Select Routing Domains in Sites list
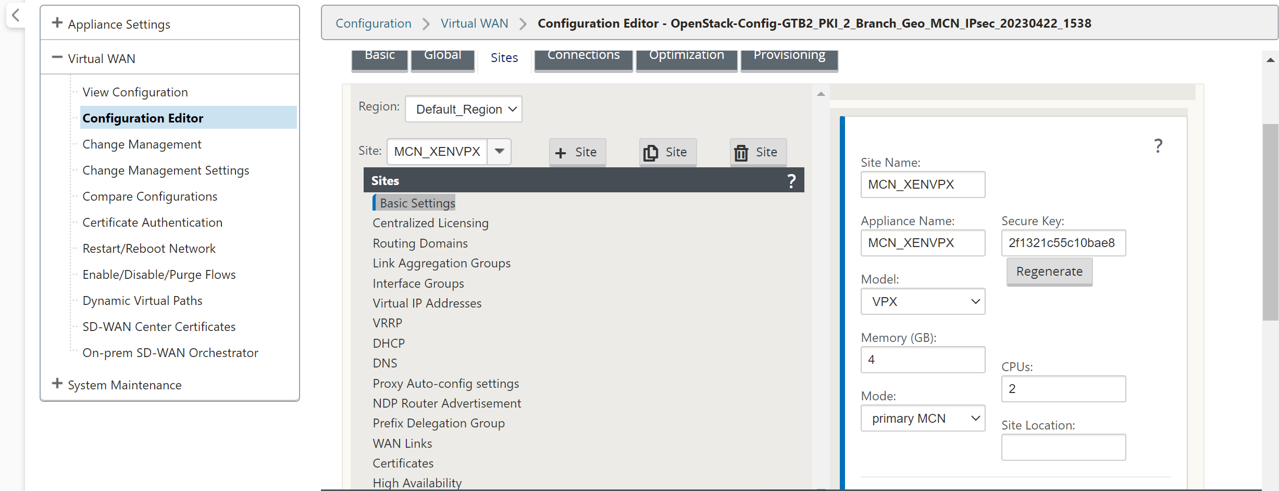 420,243
